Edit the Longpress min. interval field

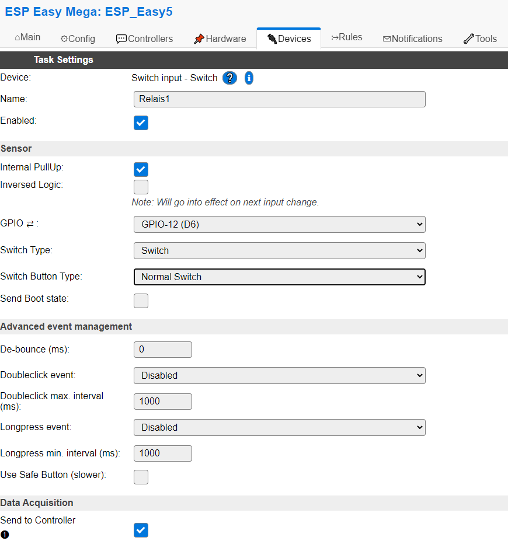click(163, 453)
